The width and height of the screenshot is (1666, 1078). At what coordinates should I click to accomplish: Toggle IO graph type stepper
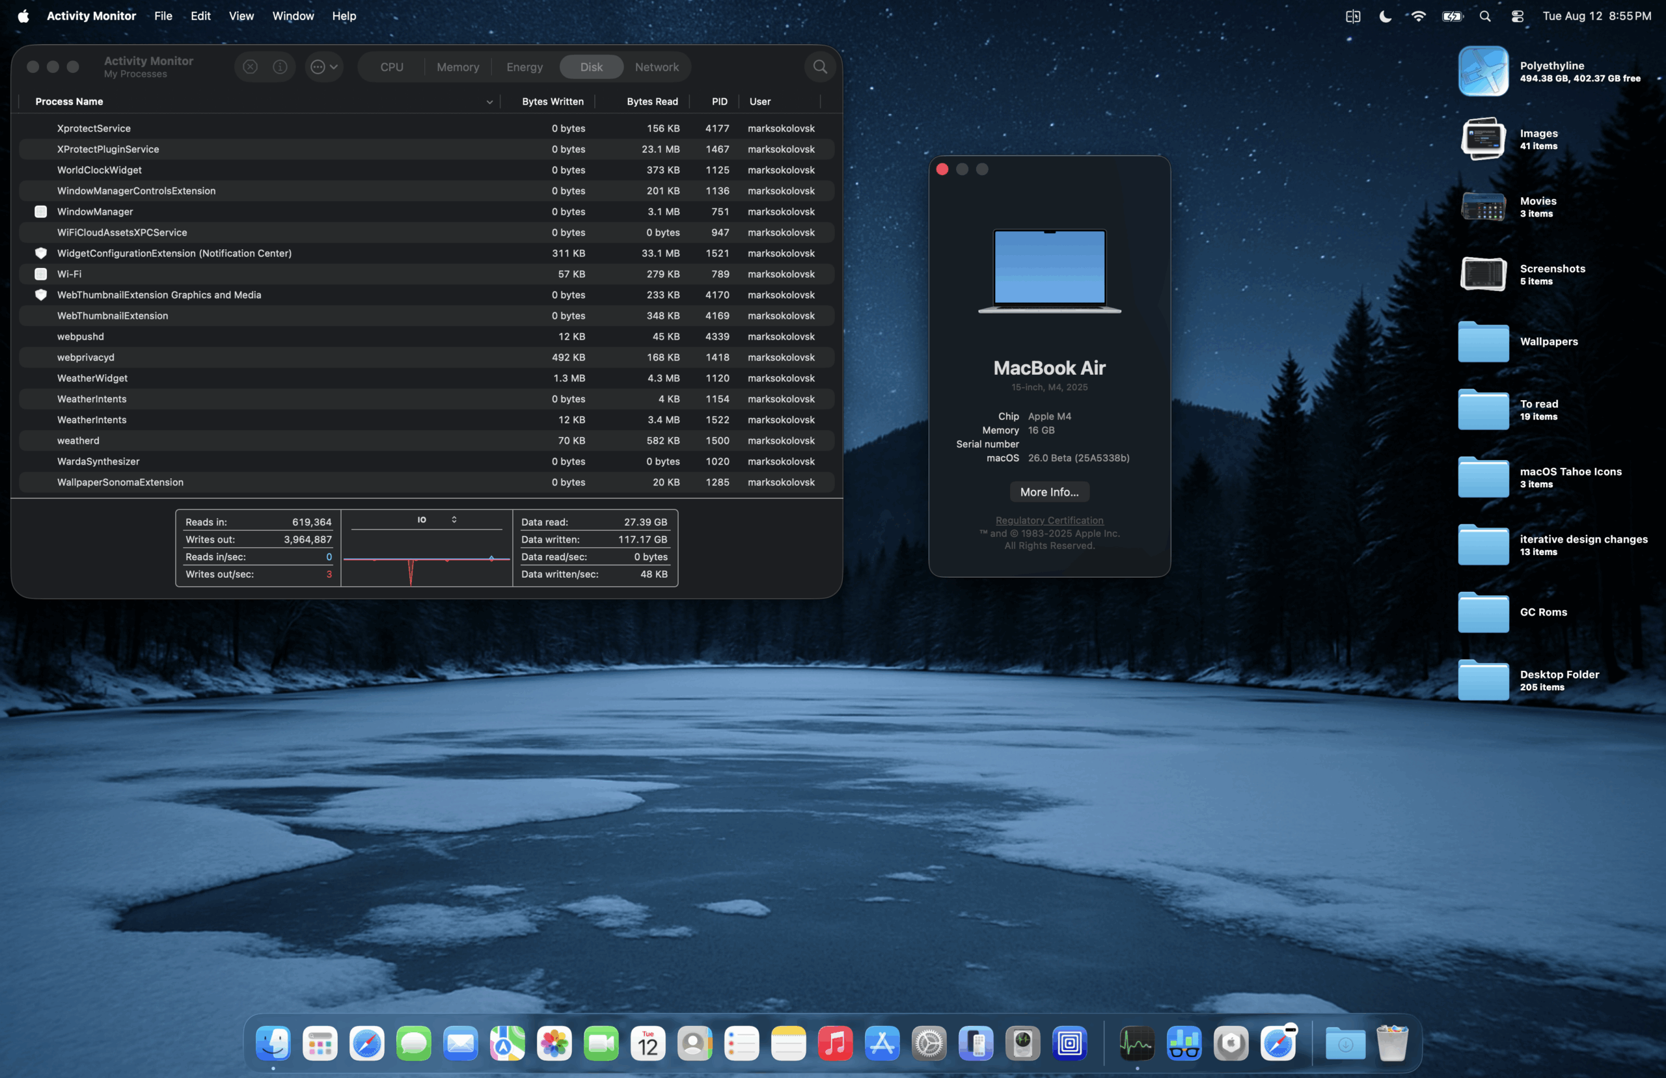[x=454, y=519]
